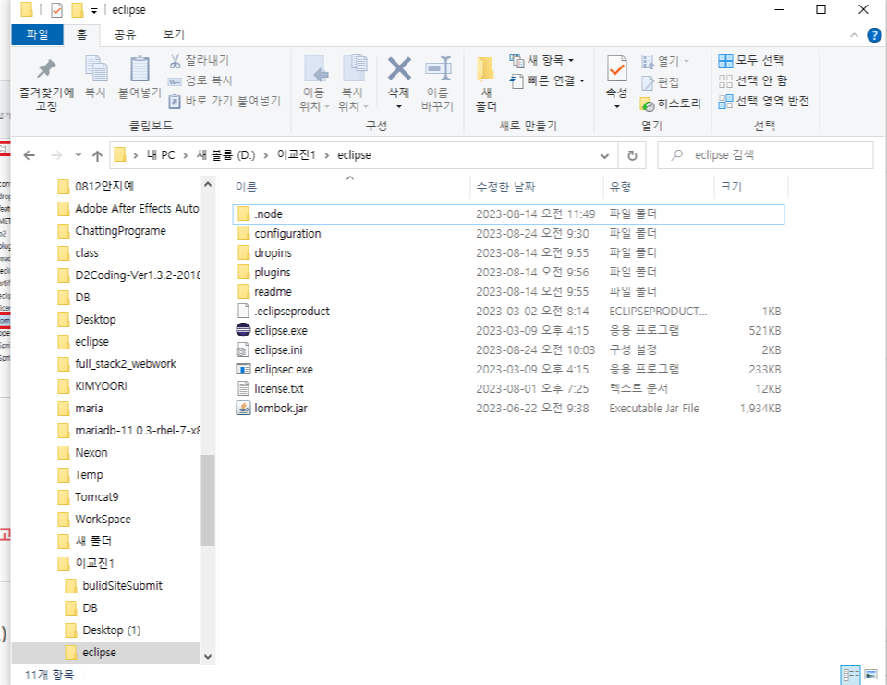Viewport: 887px width, 685px height.
Task: Click 모두 선택 (Select all)
Action: coord(751,60)
